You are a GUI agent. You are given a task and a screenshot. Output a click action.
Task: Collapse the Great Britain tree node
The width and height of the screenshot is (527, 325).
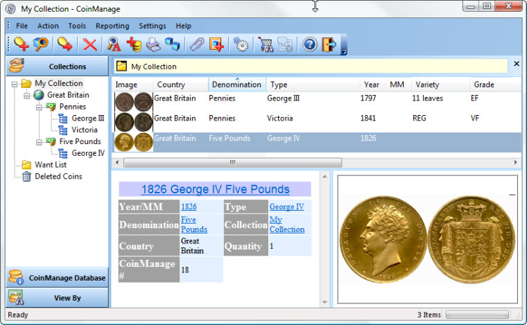[26, 96]
